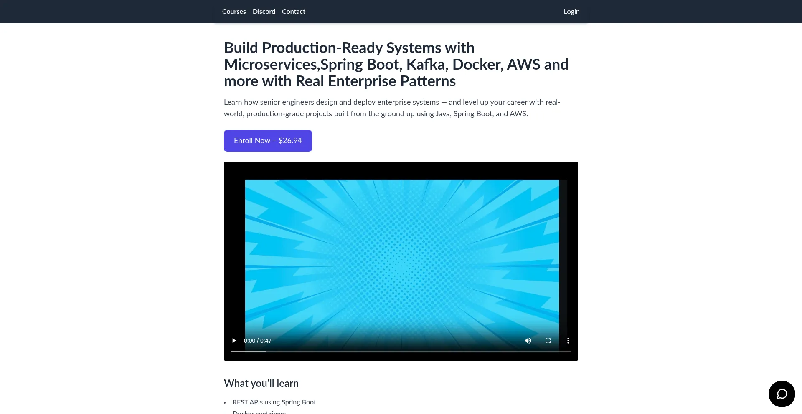Open the Courses nav item
Screen dimensions: 802x414
coord(234,12)
